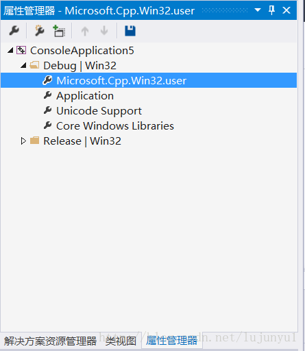305x351 pixels.
Task: Collapse the ConsoleApplication5 tree node
Action: pyautogui.click(x=10, y=50)
